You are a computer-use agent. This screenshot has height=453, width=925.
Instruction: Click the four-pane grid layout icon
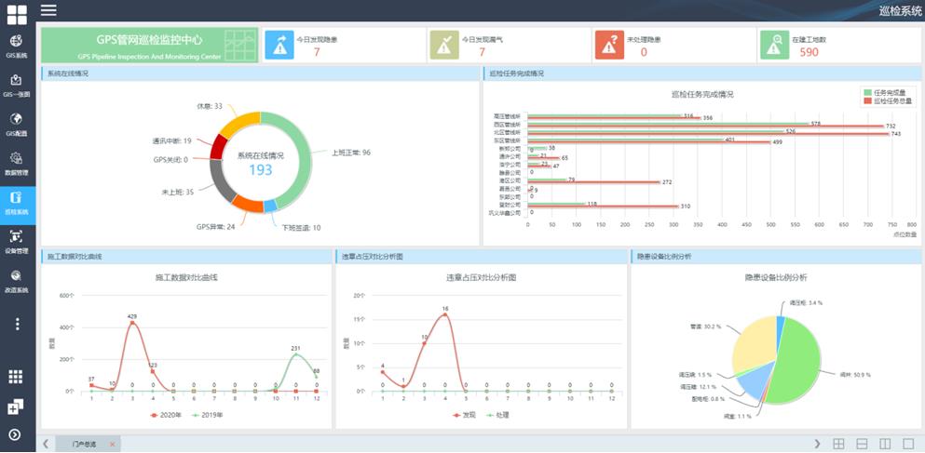838,444
